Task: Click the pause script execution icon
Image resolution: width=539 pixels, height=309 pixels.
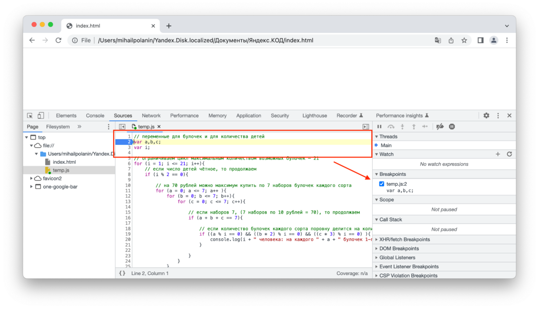Action: coord(379,127)
